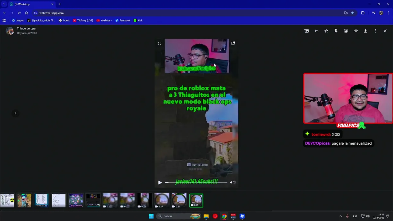Reload the WhatsApp page

[x=19, y=13]
